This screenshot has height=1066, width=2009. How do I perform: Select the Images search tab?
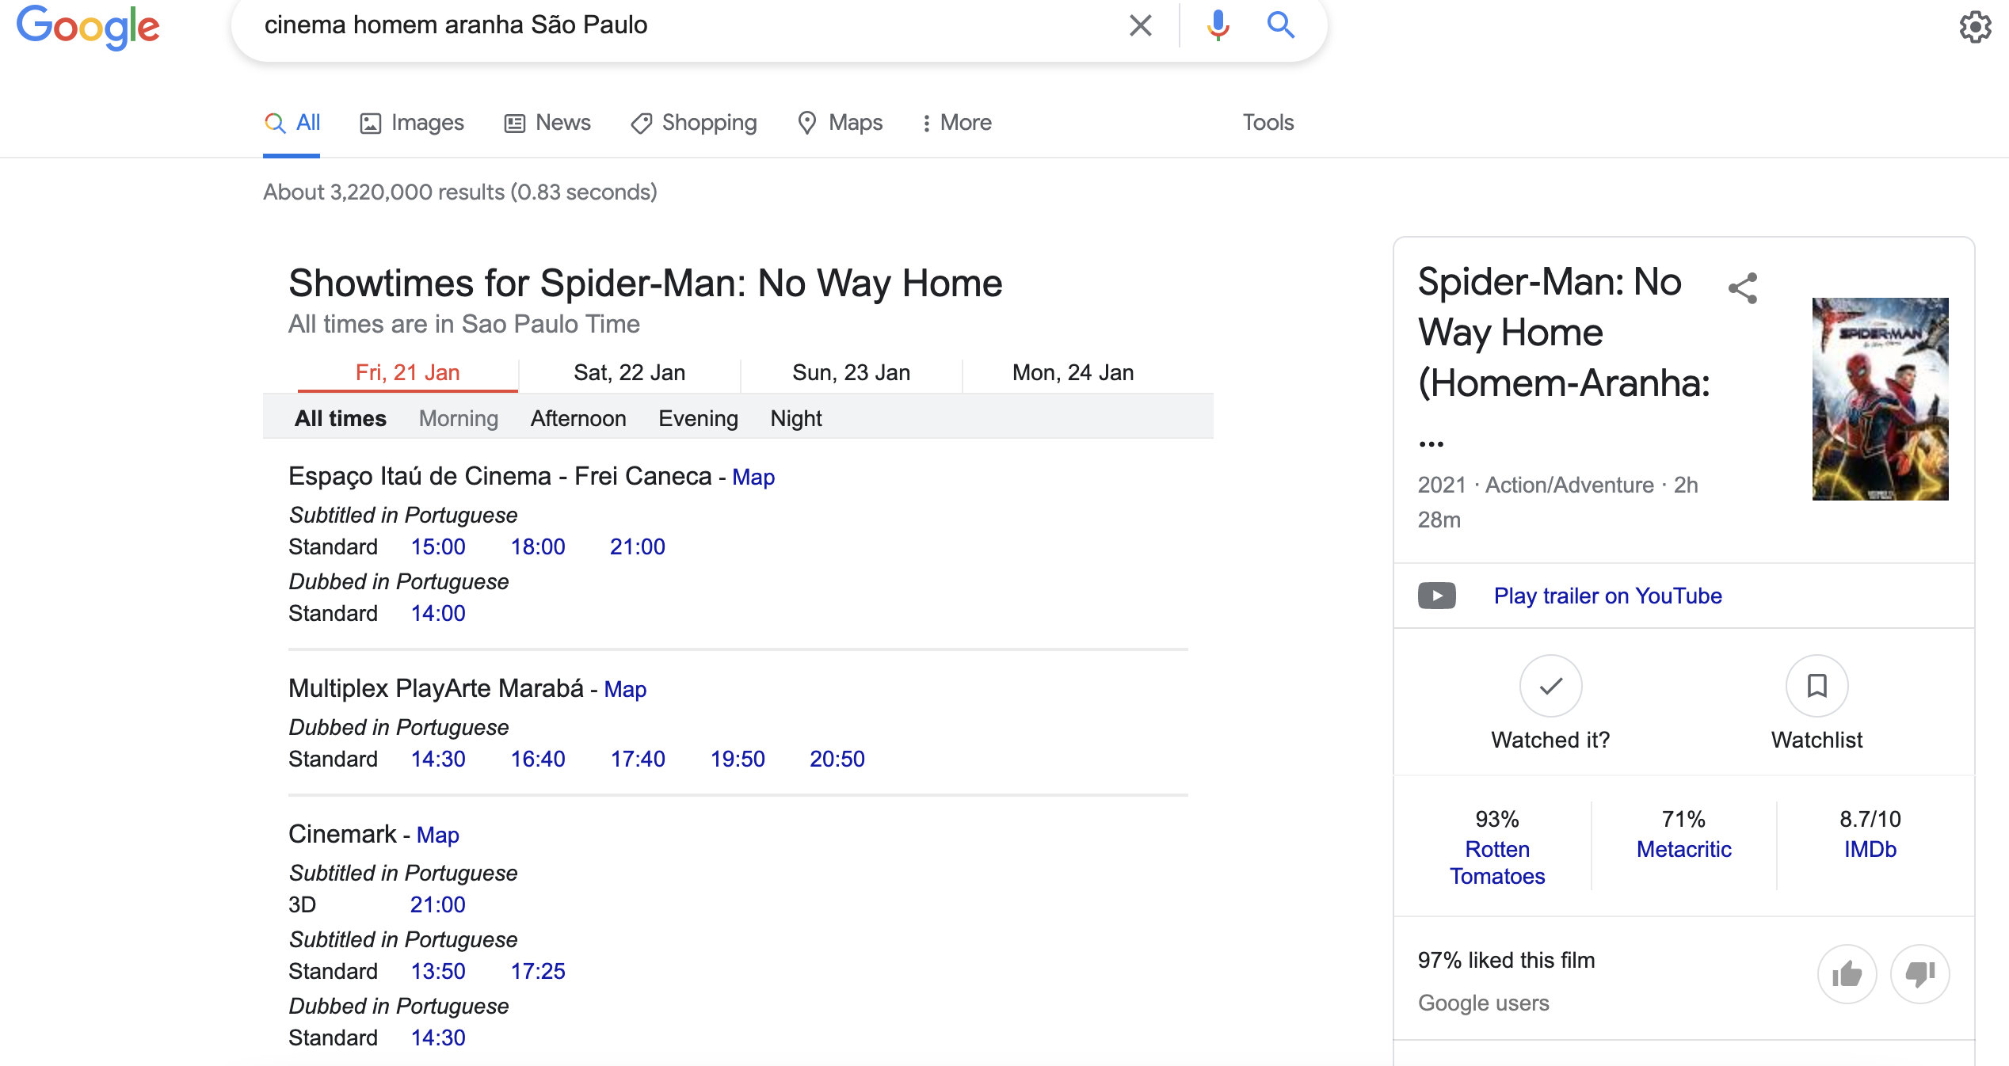(412, 122)
